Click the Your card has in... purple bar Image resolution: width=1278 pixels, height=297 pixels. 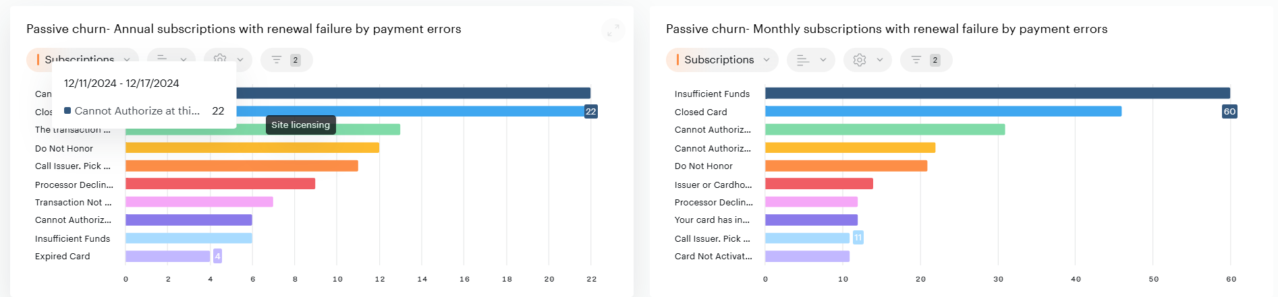(811, 220)
